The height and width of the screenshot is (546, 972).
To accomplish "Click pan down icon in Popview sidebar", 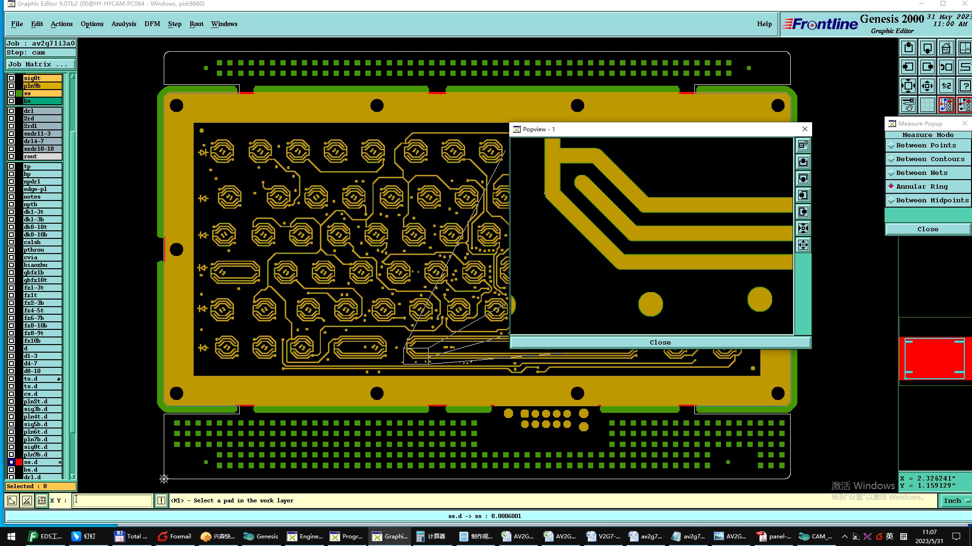I will [x=803, y=179].
